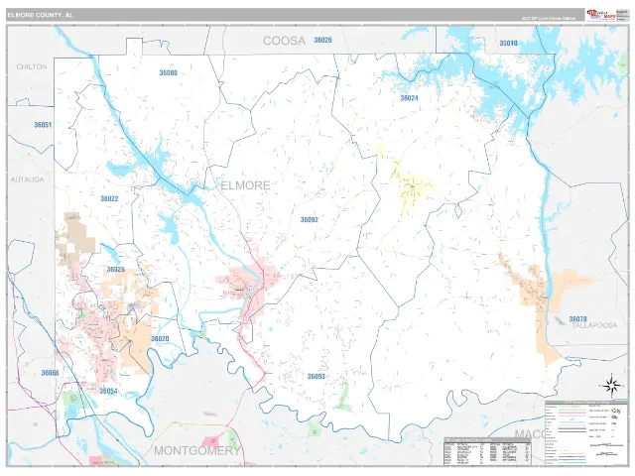Click the AUTAUGA county label
Image resolution: width=635 pixels, height=476 pixels.
pyautogui.click(x=27, y=179)
